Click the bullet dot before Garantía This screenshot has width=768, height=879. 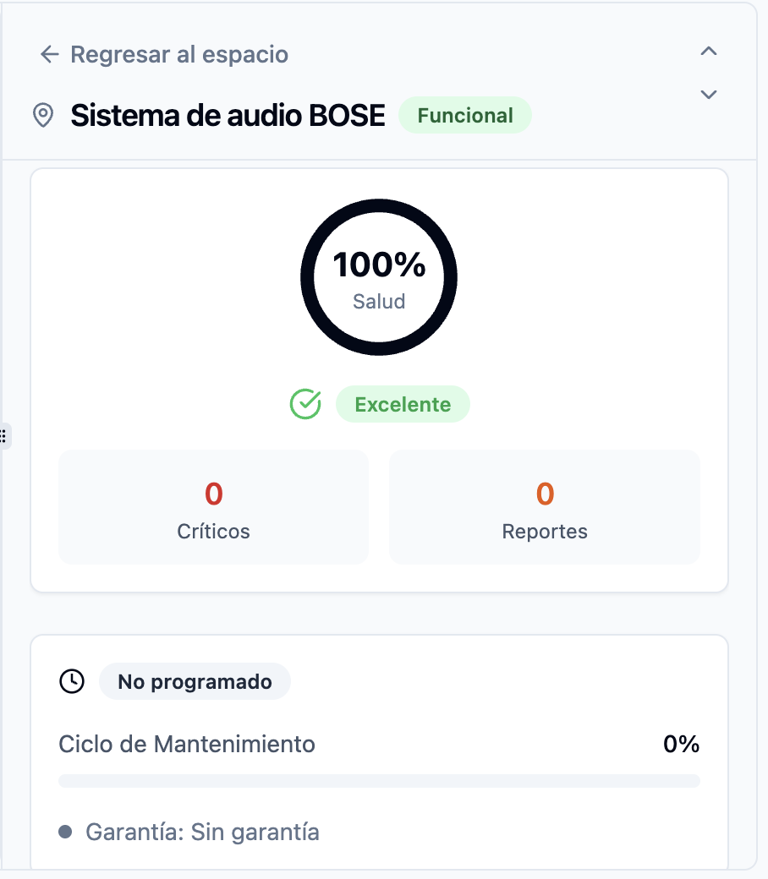(x=67, y=832)
